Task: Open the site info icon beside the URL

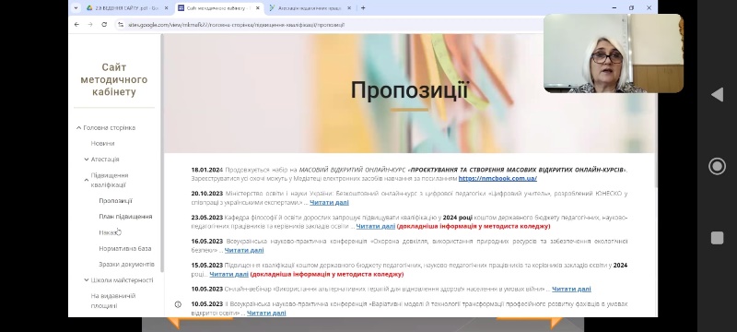Action: click(x=121, y=25)
